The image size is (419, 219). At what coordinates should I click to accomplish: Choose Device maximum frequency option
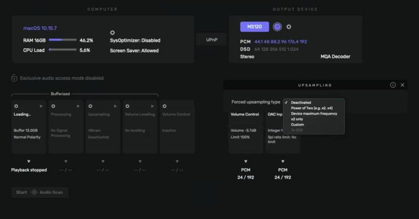pyautogui.click(x=314, y=113)
